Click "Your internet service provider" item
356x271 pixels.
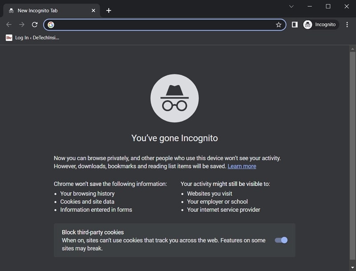223,210
